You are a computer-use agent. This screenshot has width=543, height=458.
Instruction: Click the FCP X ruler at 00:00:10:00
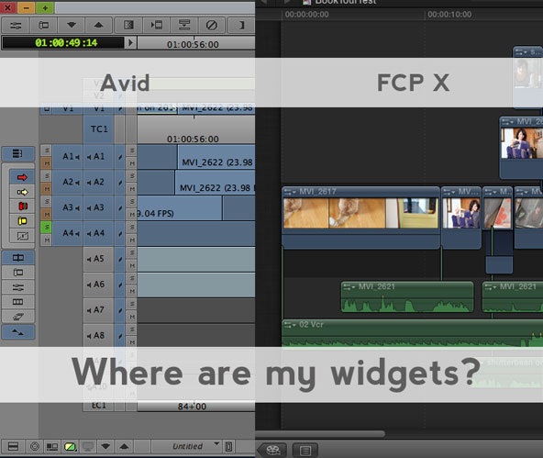pyautogui.click(x=449, y=15)
